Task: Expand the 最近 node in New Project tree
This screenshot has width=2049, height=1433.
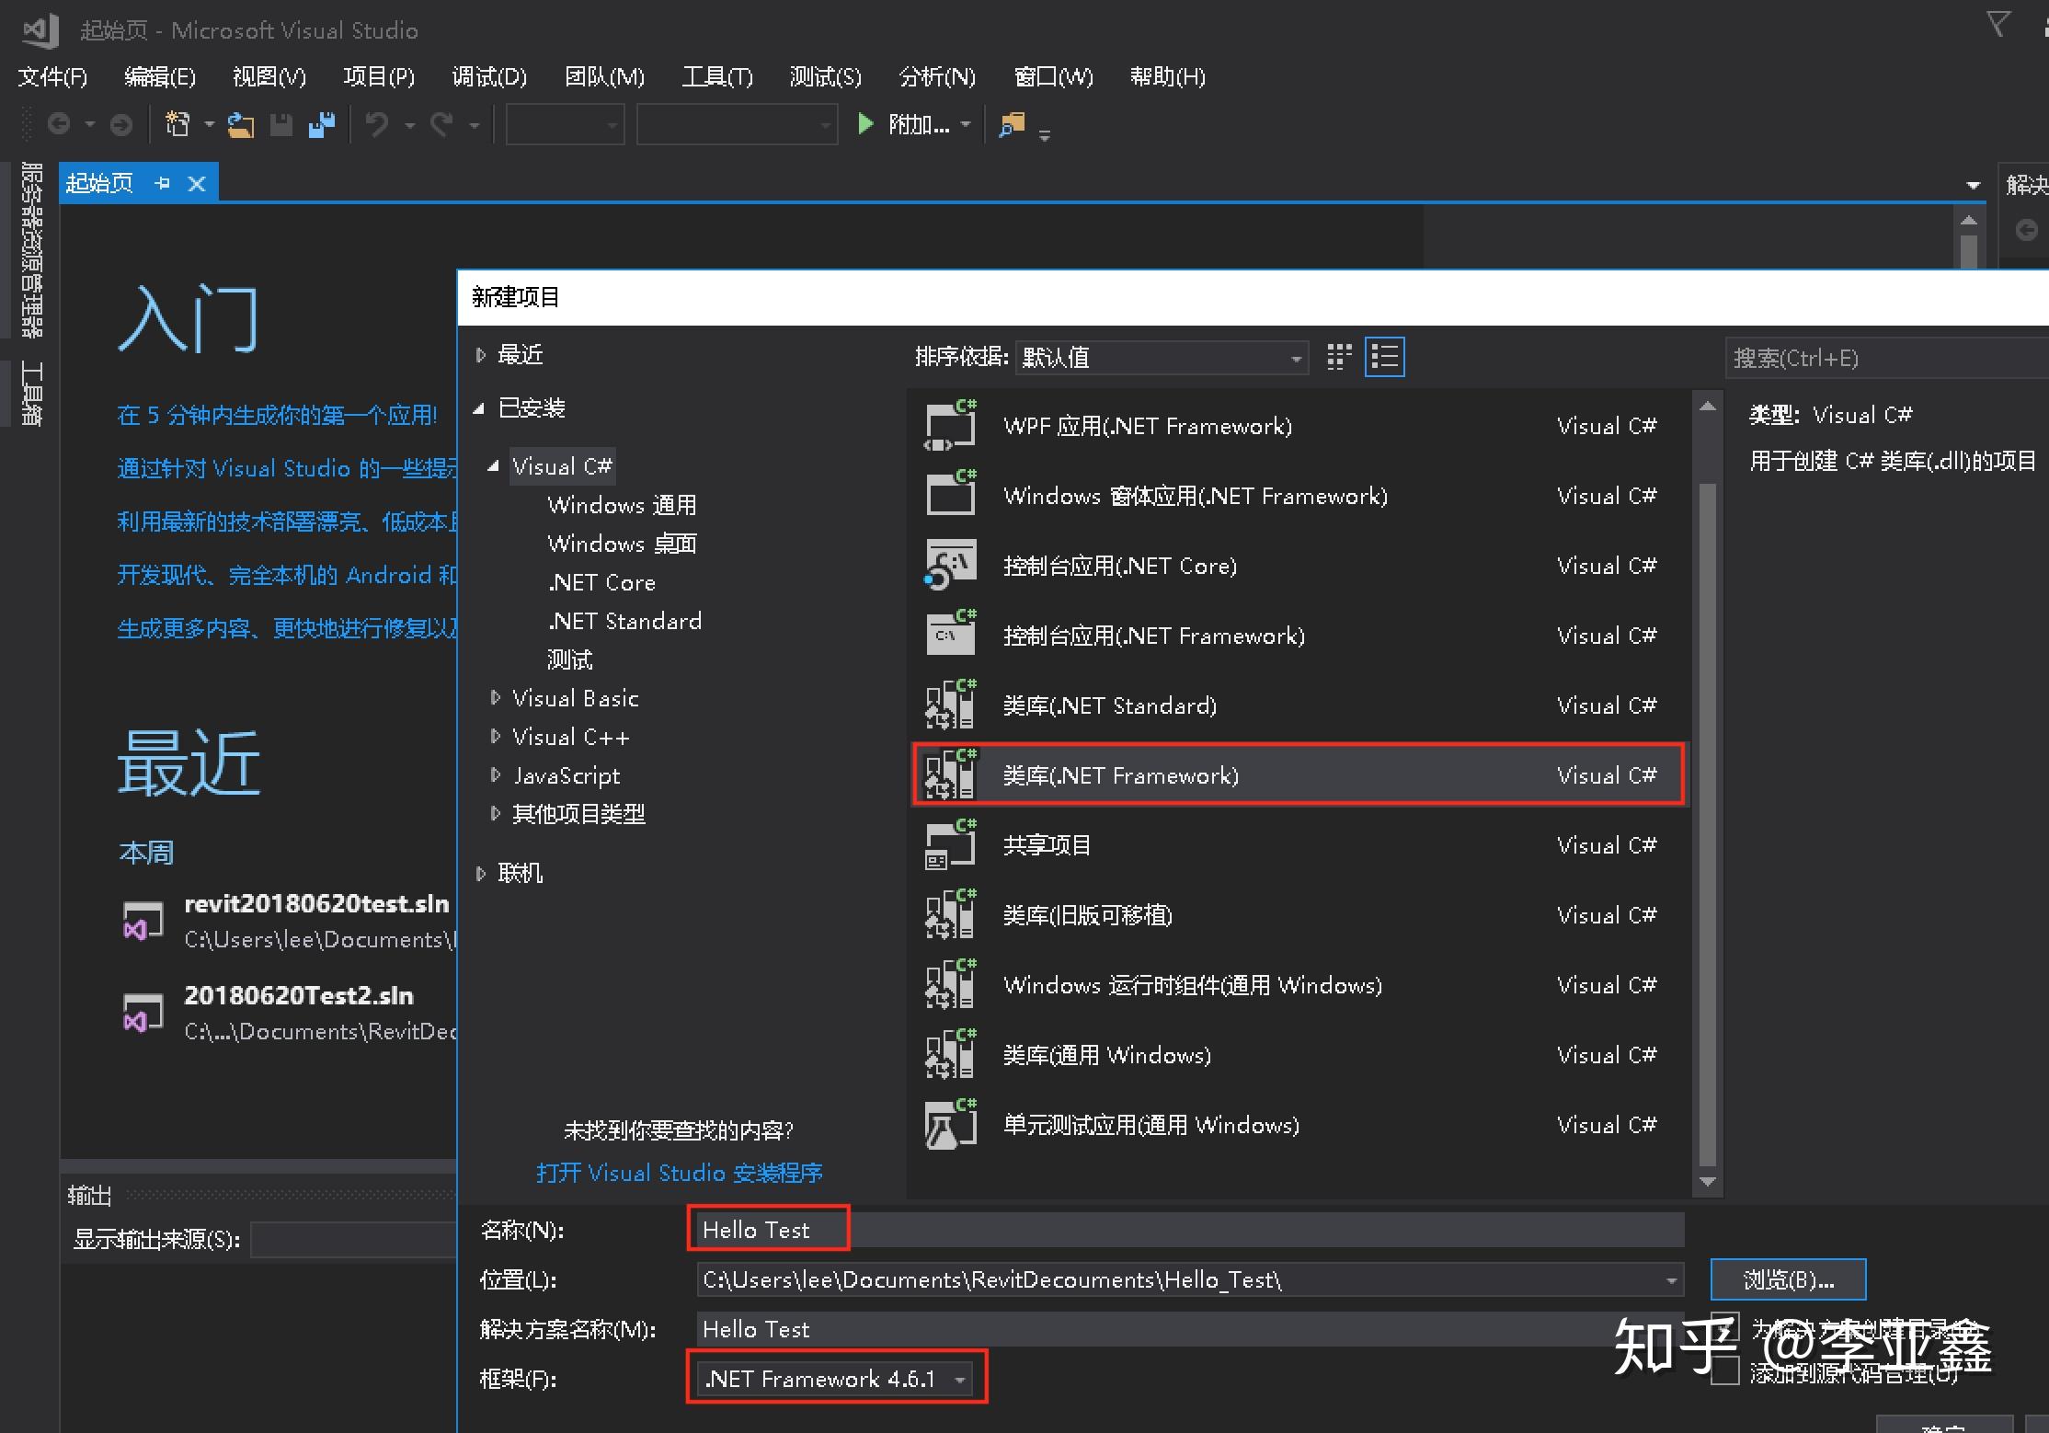Action: tap(480, 355)
